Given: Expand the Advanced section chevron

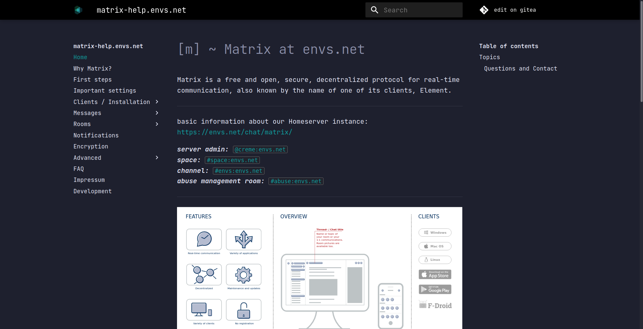Looking at the screenshot, I should (x=157, y=157).
